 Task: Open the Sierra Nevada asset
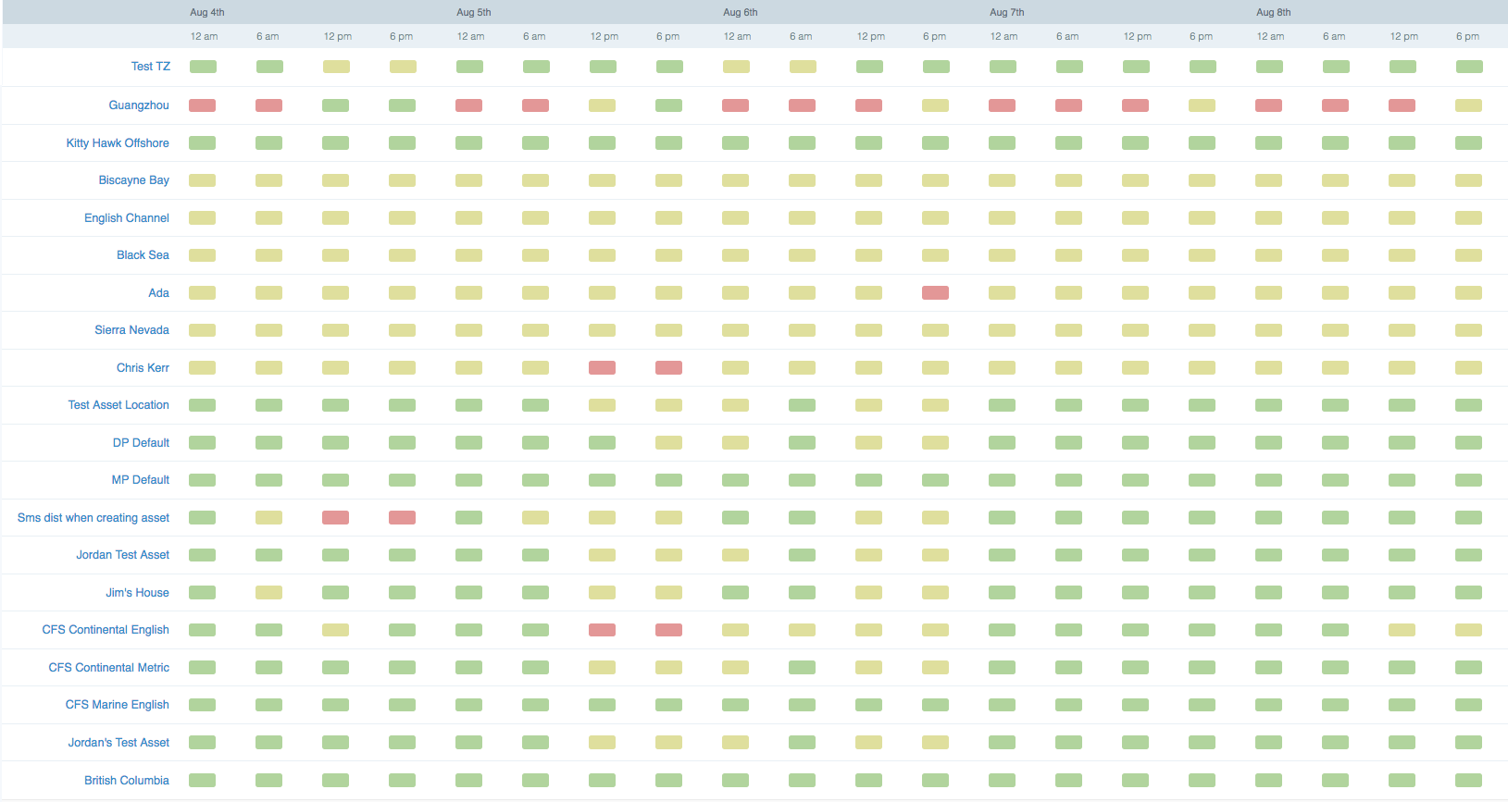[131, 330]
